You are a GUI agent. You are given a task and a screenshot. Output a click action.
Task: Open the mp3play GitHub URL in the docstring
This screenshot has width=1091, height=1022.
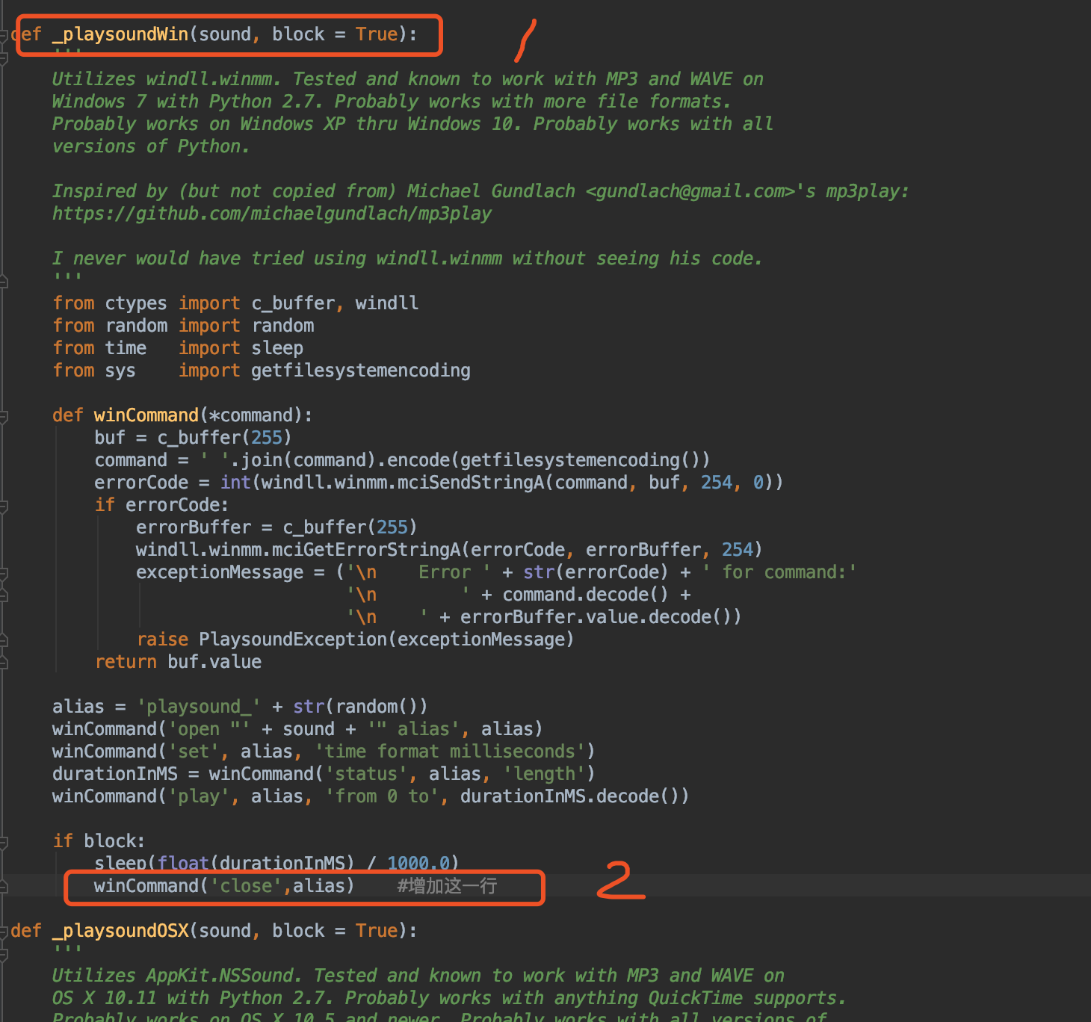pyautogui.click(x=272, y=213)
